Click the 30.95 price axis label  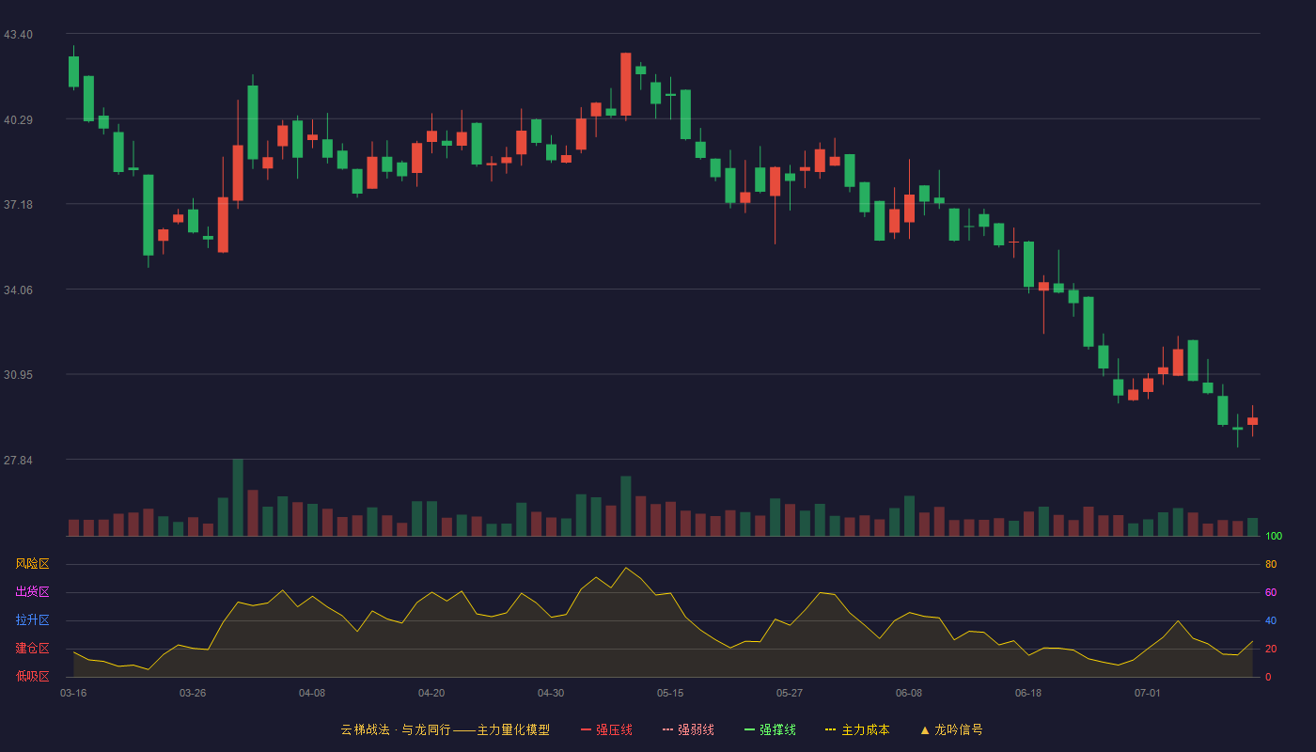point(18,375)
